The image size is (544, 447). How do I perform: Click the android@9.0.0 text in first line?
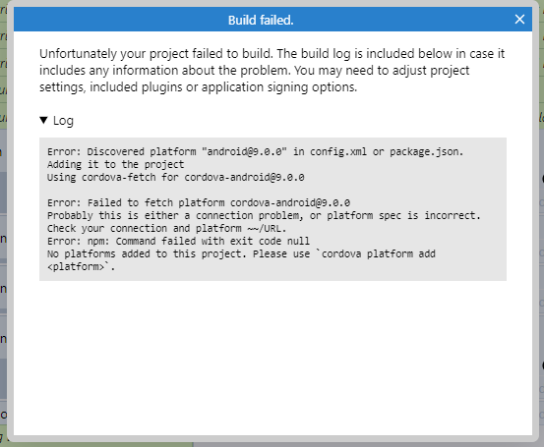(244, 151)
